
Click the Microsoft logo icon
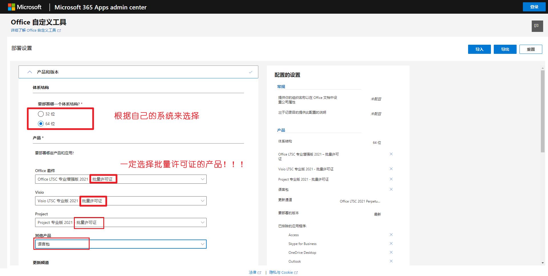[11, 7]
